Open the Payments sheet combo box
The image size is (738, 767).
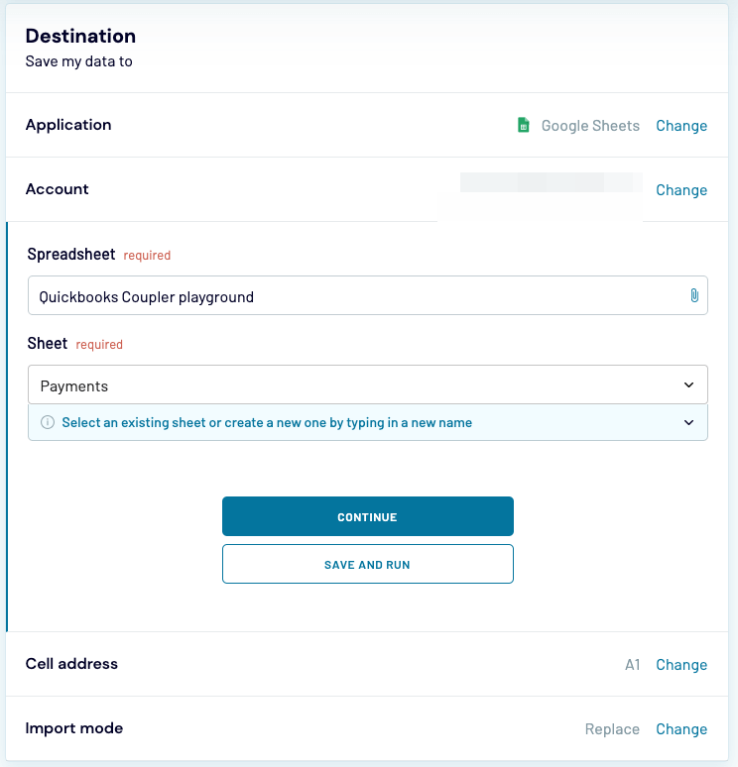coord(357,384)
